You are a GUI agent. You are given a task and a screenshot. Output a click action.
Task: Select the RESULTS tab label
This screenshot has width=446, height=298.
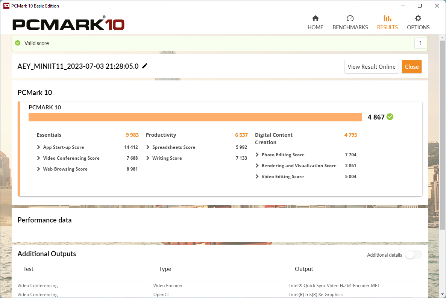pyautogui.click(x=387, y=27)
